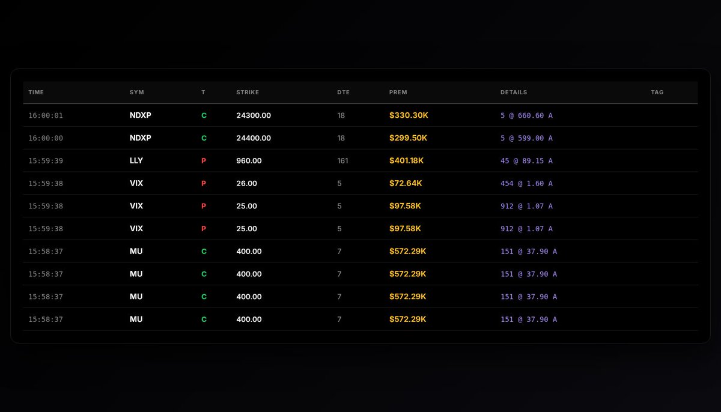
Task: Click the LLY symbol
Action: pos(136,161)
